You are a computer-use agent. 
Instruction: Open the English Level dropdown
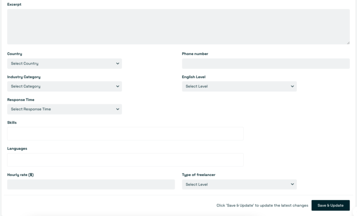239,86
